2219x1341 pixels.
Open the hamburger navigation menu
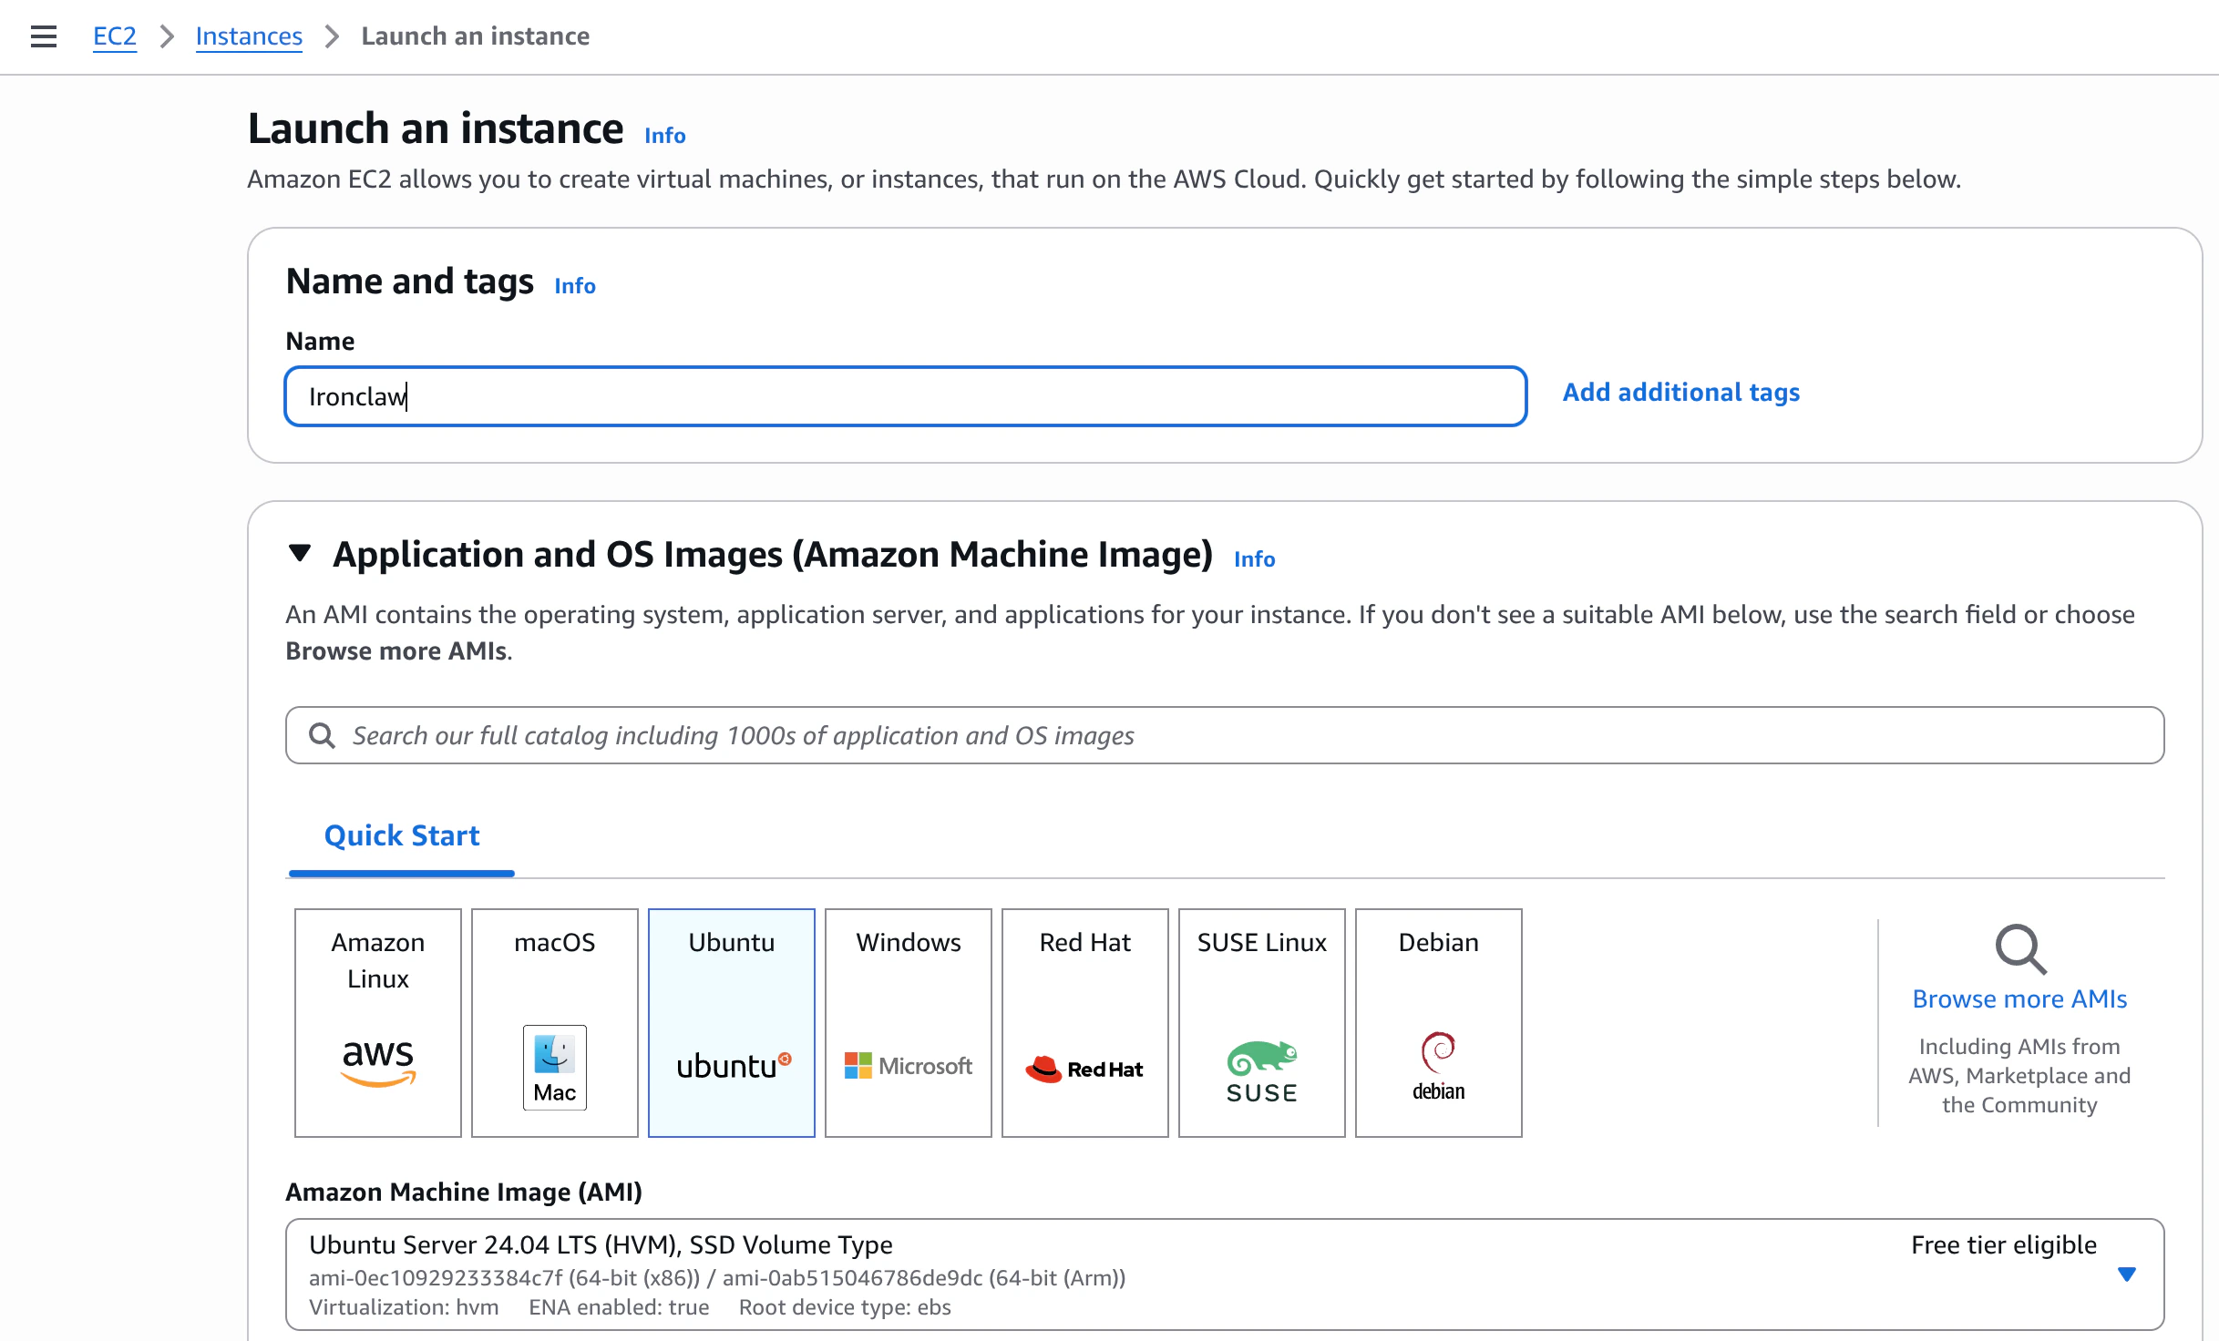point(43,36)
